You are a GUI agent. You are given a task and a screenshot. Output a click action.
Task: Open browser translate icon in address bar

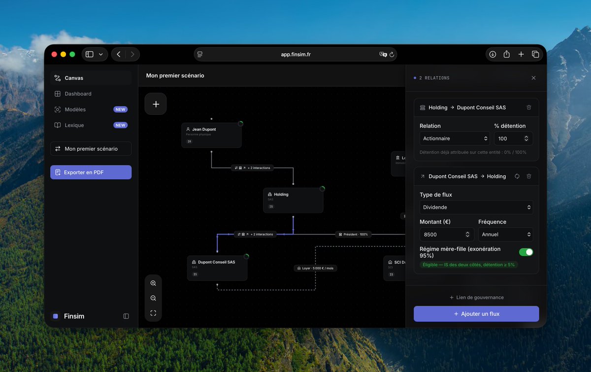(383, 55)
